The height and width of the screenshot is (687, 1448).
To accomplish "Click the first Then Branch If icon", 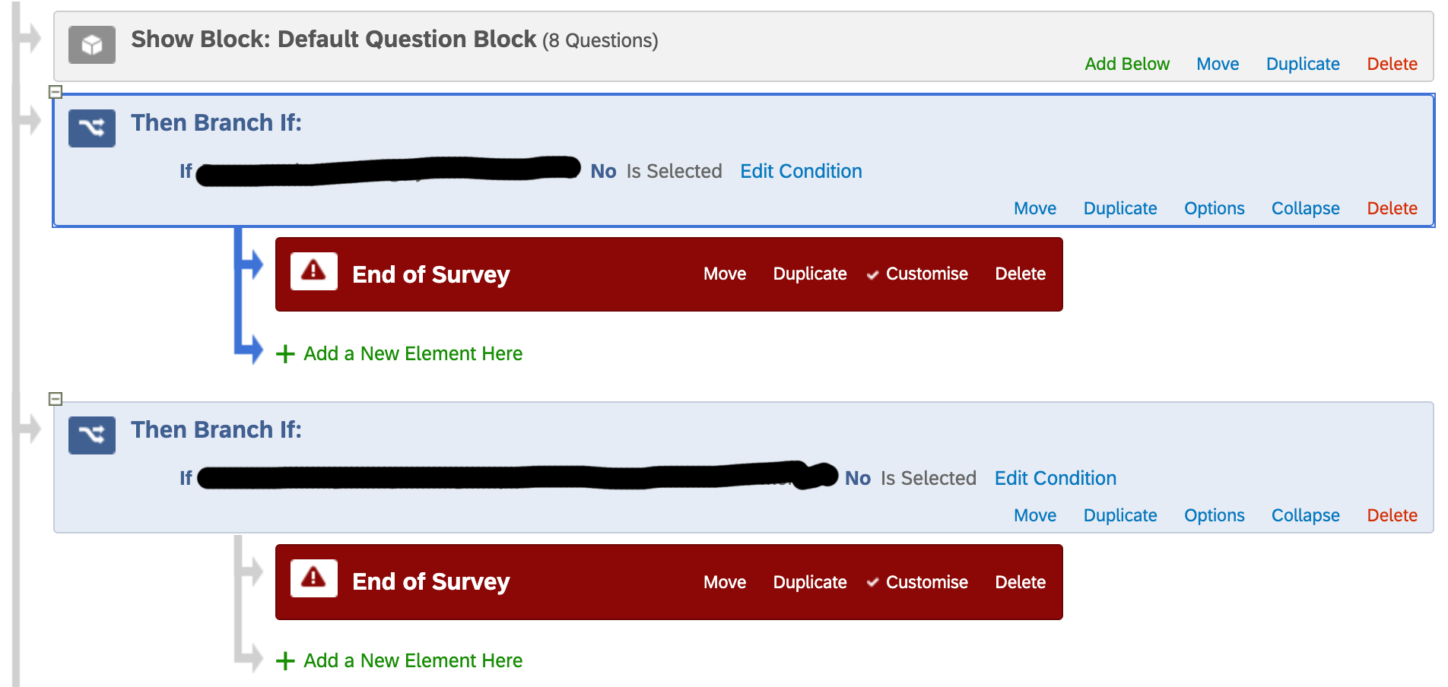I will click(92, 128).
